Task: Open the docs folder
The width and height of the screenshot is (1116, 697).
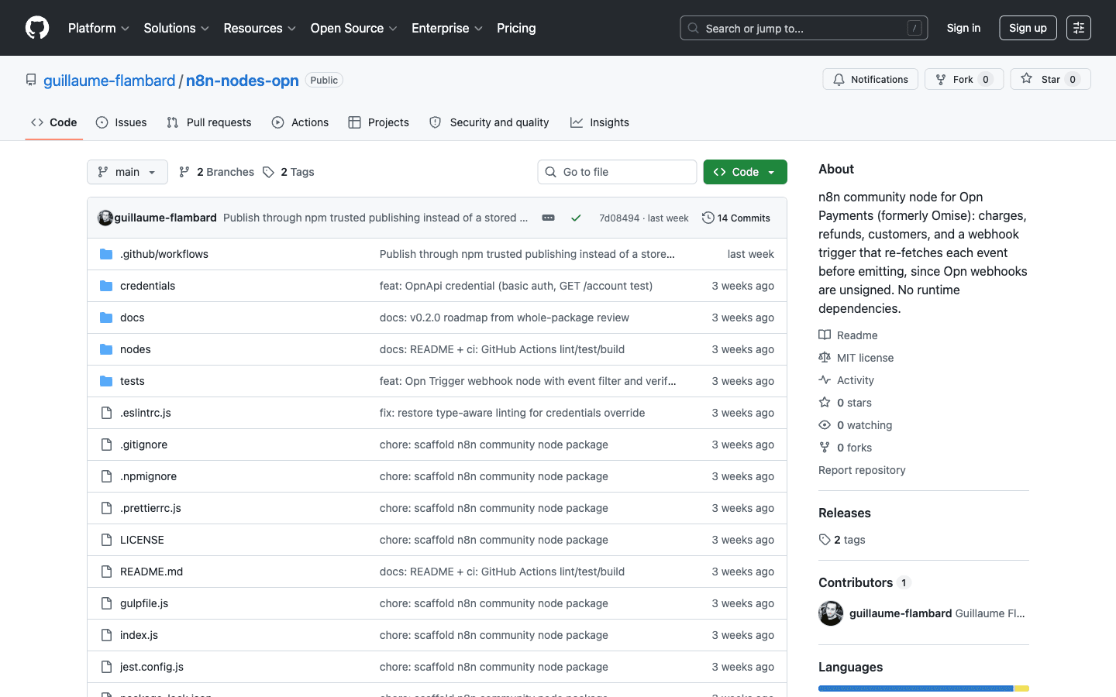Action: coord(132,318)
